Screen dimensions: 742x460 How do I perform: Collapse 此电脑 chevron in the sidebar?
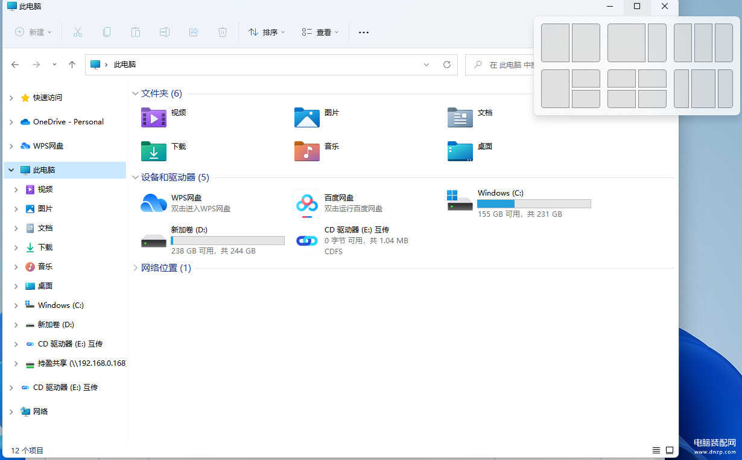pyautogui.click(x=11, y=170)
